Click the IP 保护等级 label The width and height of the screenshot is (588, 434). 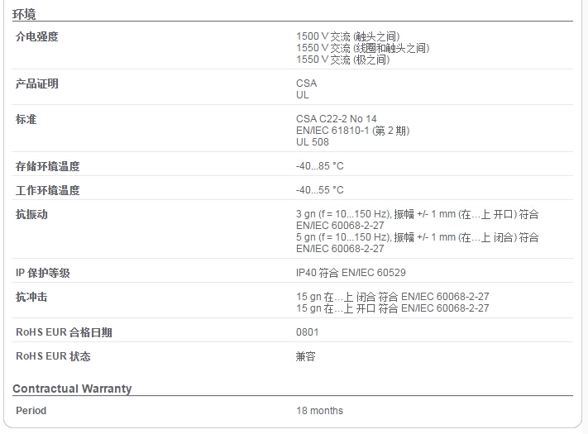43,273
